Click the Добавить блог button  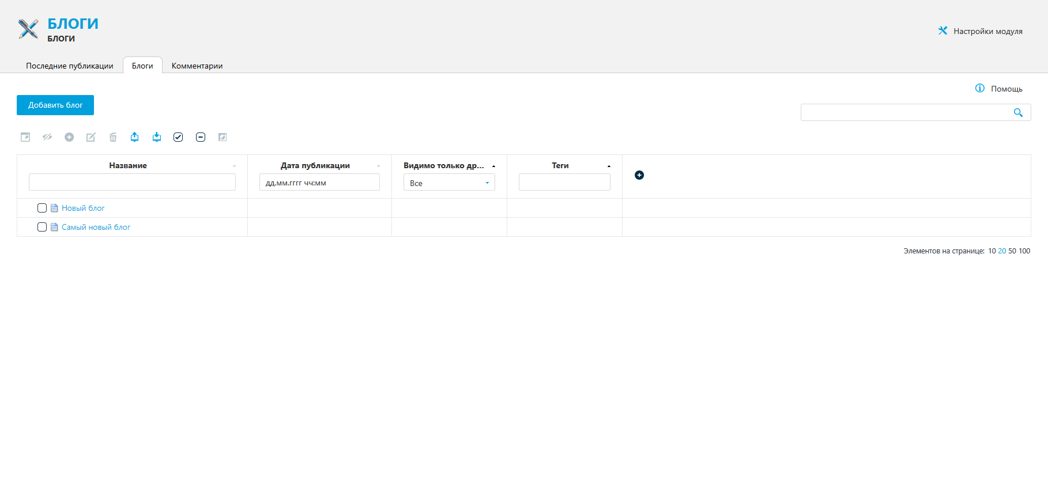coord(55,105)
